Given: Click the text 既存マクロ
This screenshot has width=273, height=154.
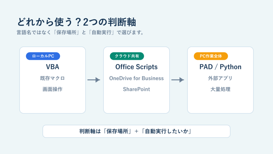Looking at the screenshot, I should (53, 78).
